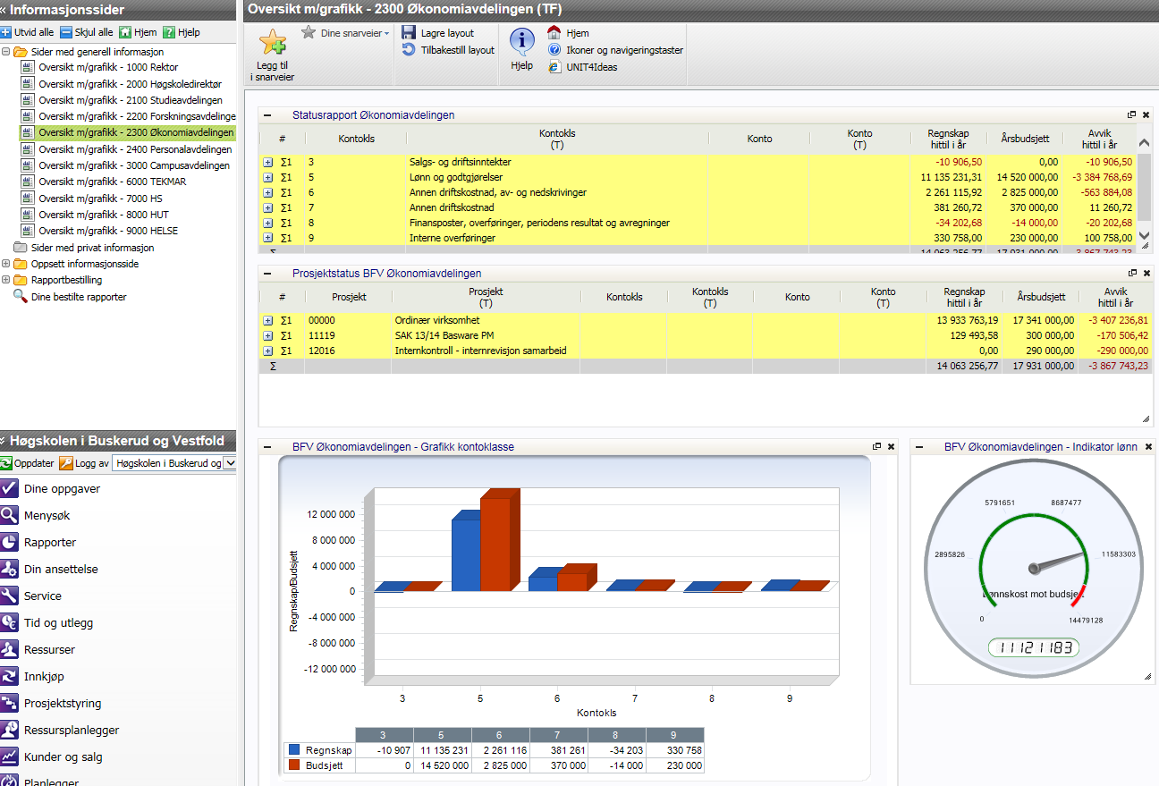Click Utvid alle in Informasjonssider panel
1159x786 pixels.
coord(27,32)
